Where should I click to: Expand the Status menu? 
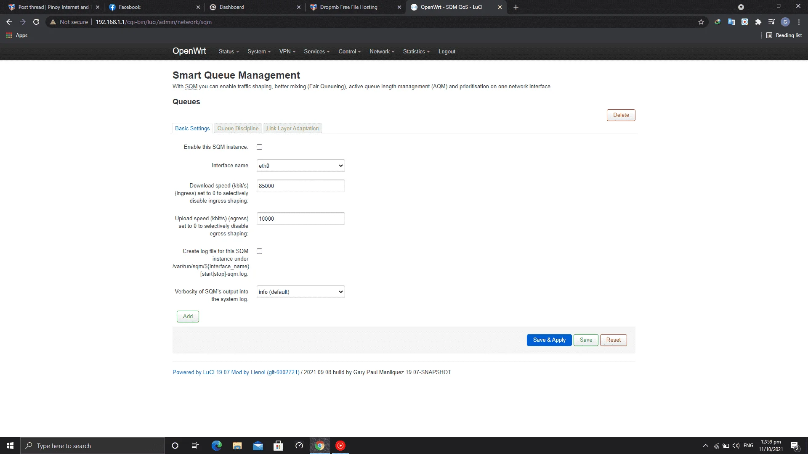click(229, 51)
